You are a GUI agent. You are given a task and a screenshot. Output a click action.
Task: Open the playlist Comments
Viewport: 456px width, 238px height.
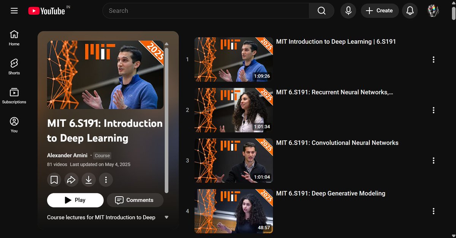(135, 200)
